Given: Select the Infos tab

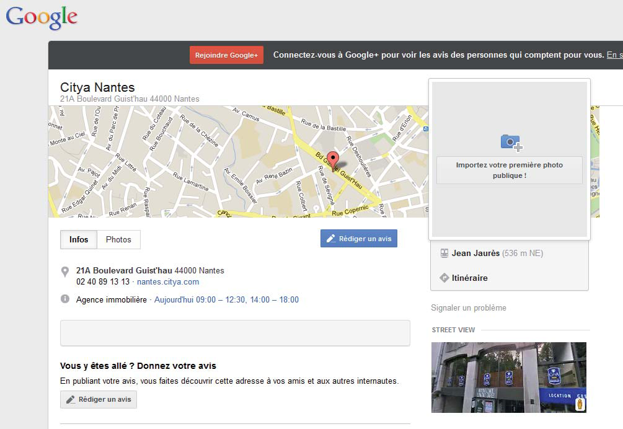Looking at the screenshot, I should [79, 239].
